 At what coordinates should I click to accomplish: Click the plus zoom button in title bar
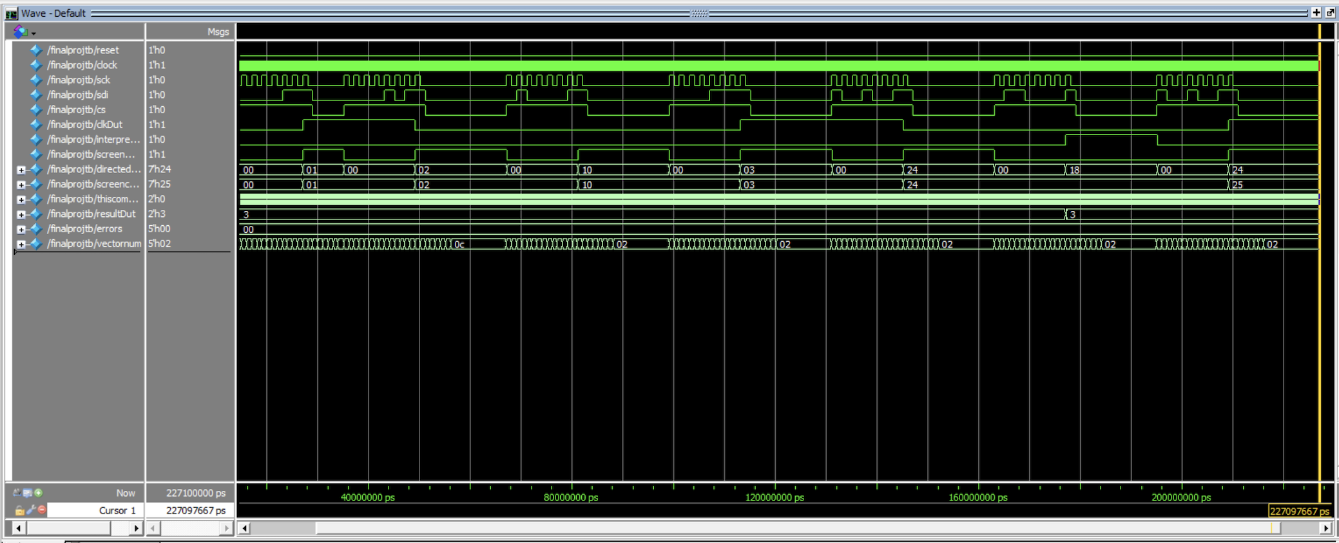click(1316, 12)
